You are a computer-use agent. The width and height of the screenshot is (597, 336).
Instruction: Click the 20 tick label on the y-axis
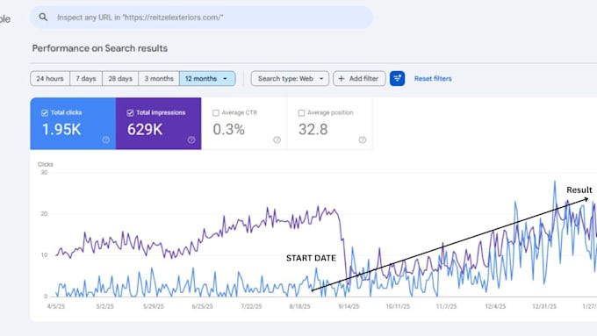pyautogui.click(x=45, y=214)
